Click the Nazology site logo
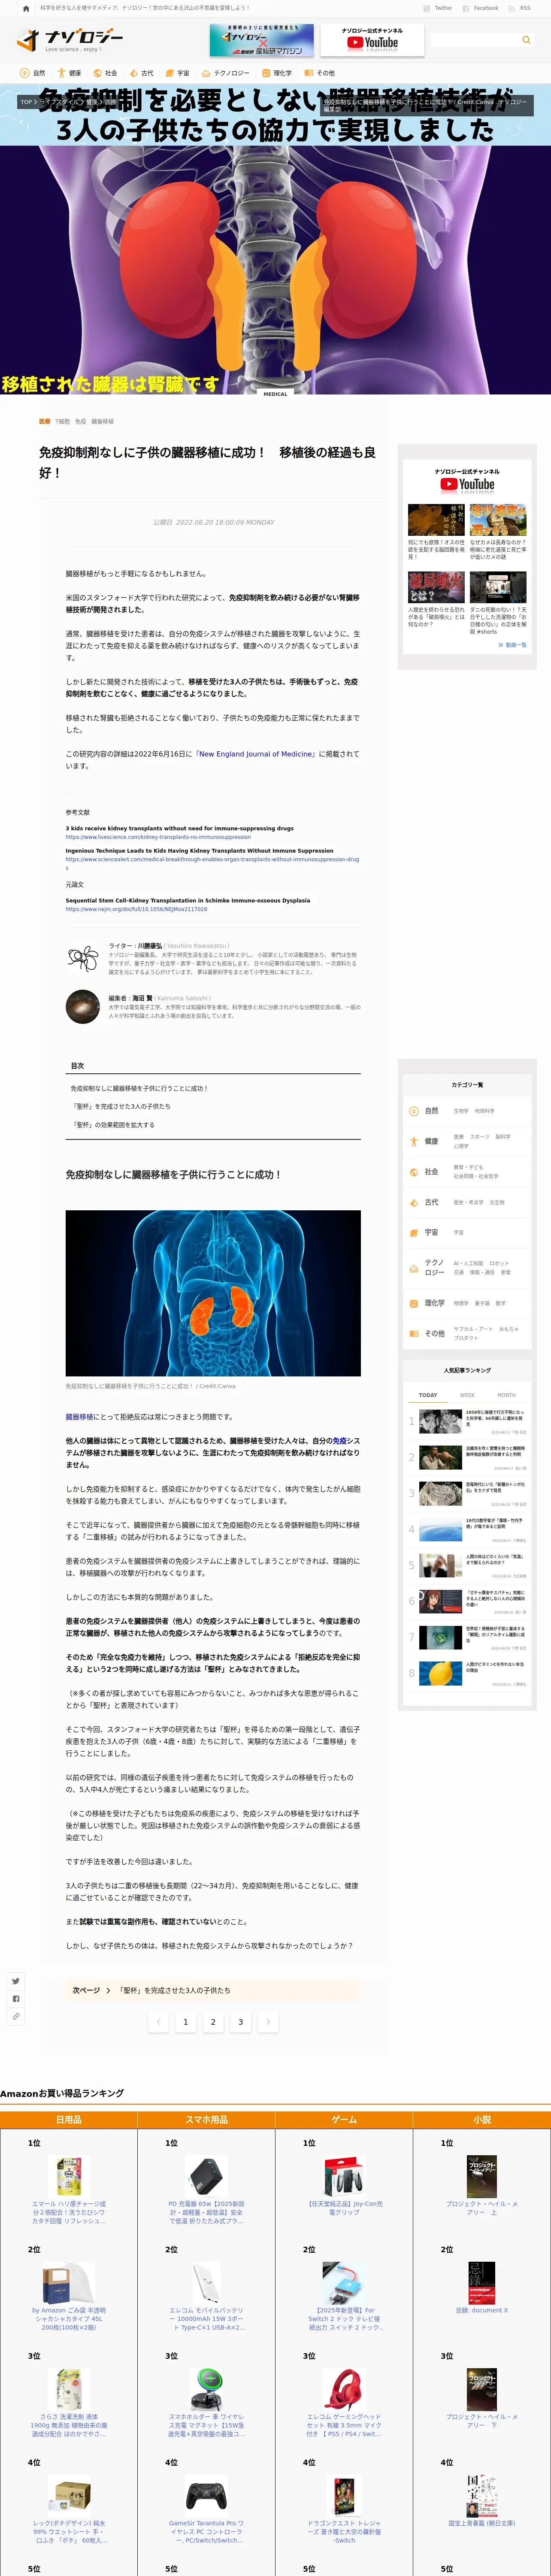 70,40
